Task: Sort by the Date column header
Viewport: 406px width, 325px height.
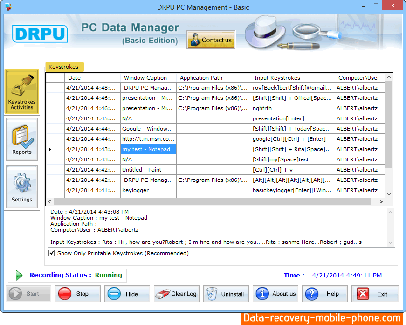Action: point(75,78)
